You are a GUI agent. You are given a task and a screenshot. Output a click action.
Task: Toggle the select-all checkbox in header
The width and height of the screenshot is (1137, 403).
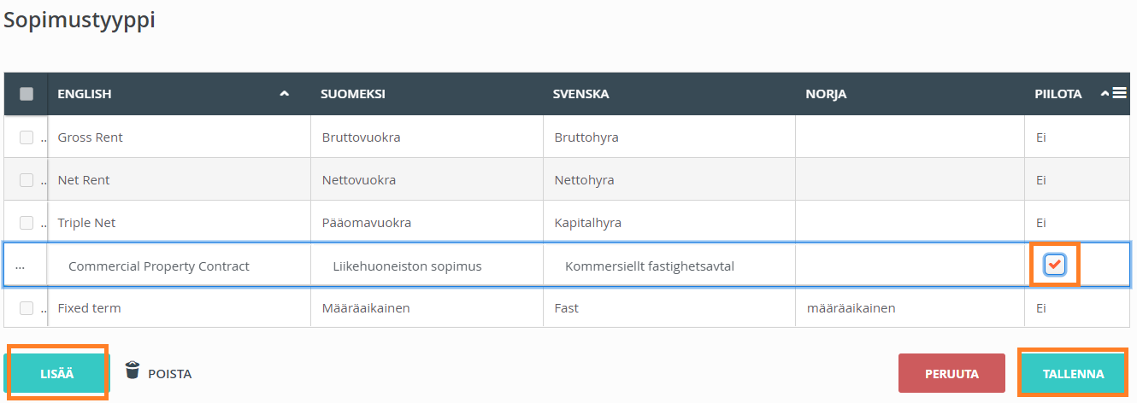(x=27, y=94)
